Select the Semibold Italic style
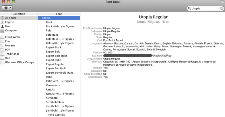Screen dimensions: 225x117 pyautogui.click(x=55, y=102)
